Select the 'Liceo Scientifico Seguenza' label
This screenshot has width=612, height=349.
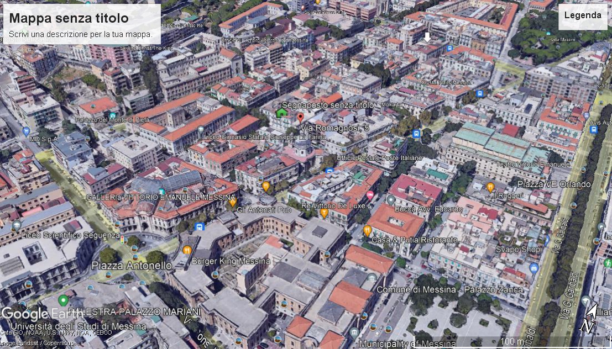tap(71, 235)
